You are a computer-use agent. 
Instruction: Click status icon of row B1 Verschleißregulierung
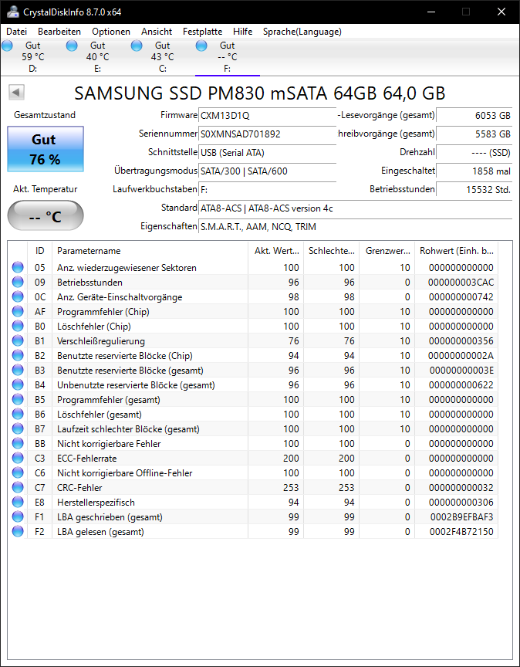tap(18, 340)
